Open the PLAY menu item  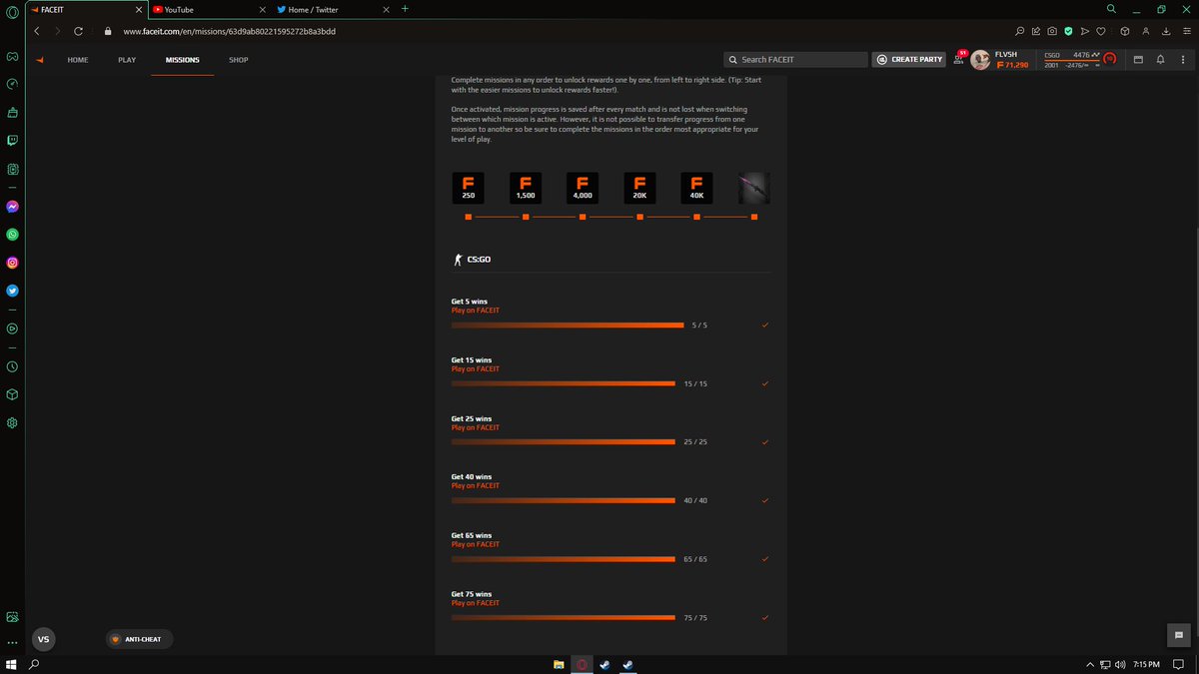coord(127,60)
